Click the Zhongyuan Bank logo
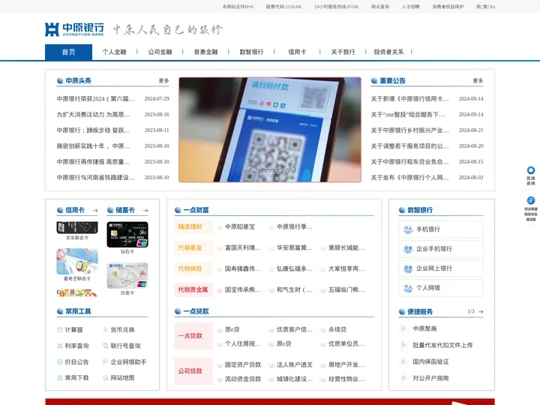Image resolution: width=540 pixels, height=405 pixels. pyautogui.click(x=74, y=29)
